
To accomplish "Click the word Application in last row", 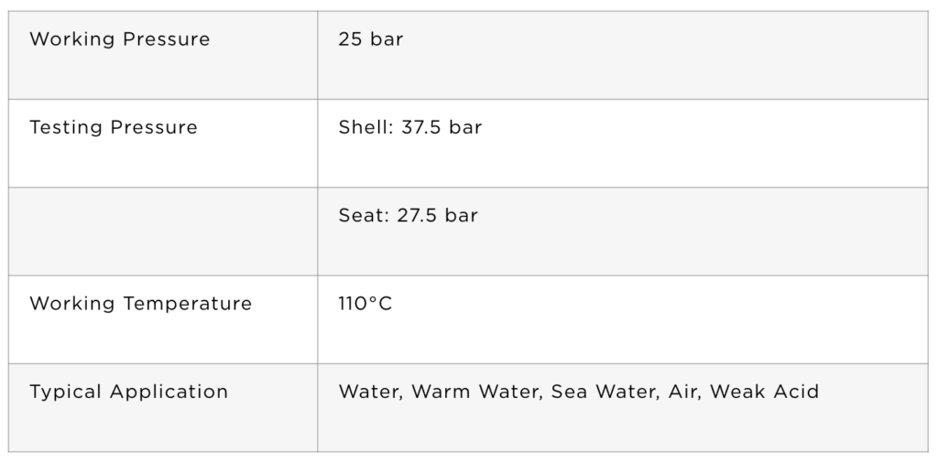I will [x=169, y=392].
